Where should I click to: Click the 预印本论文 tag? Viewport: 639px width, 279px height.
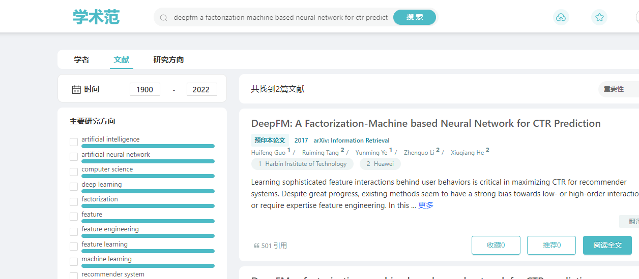270,141
